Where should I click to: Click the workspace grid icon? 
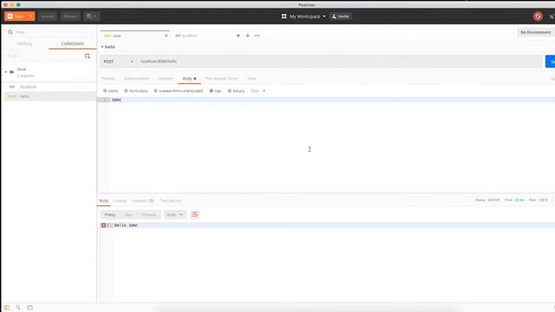[x=284, y=16]
